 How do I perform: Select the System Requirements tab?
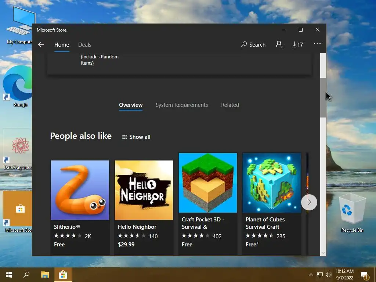182,105
